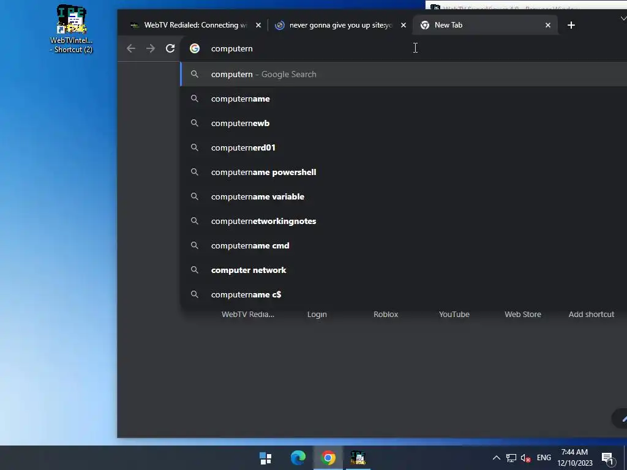The image size is (627, 470).
Task: Open the WebTVIntel Shortcut (2) desktop icon
Action: [71, 29]
